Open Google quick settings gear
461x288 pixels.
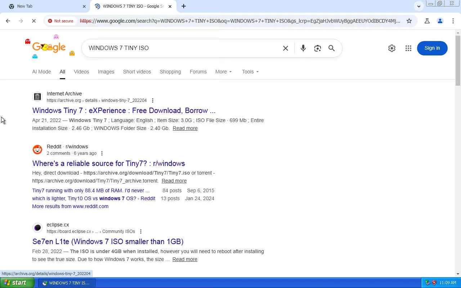click(392, 48)
